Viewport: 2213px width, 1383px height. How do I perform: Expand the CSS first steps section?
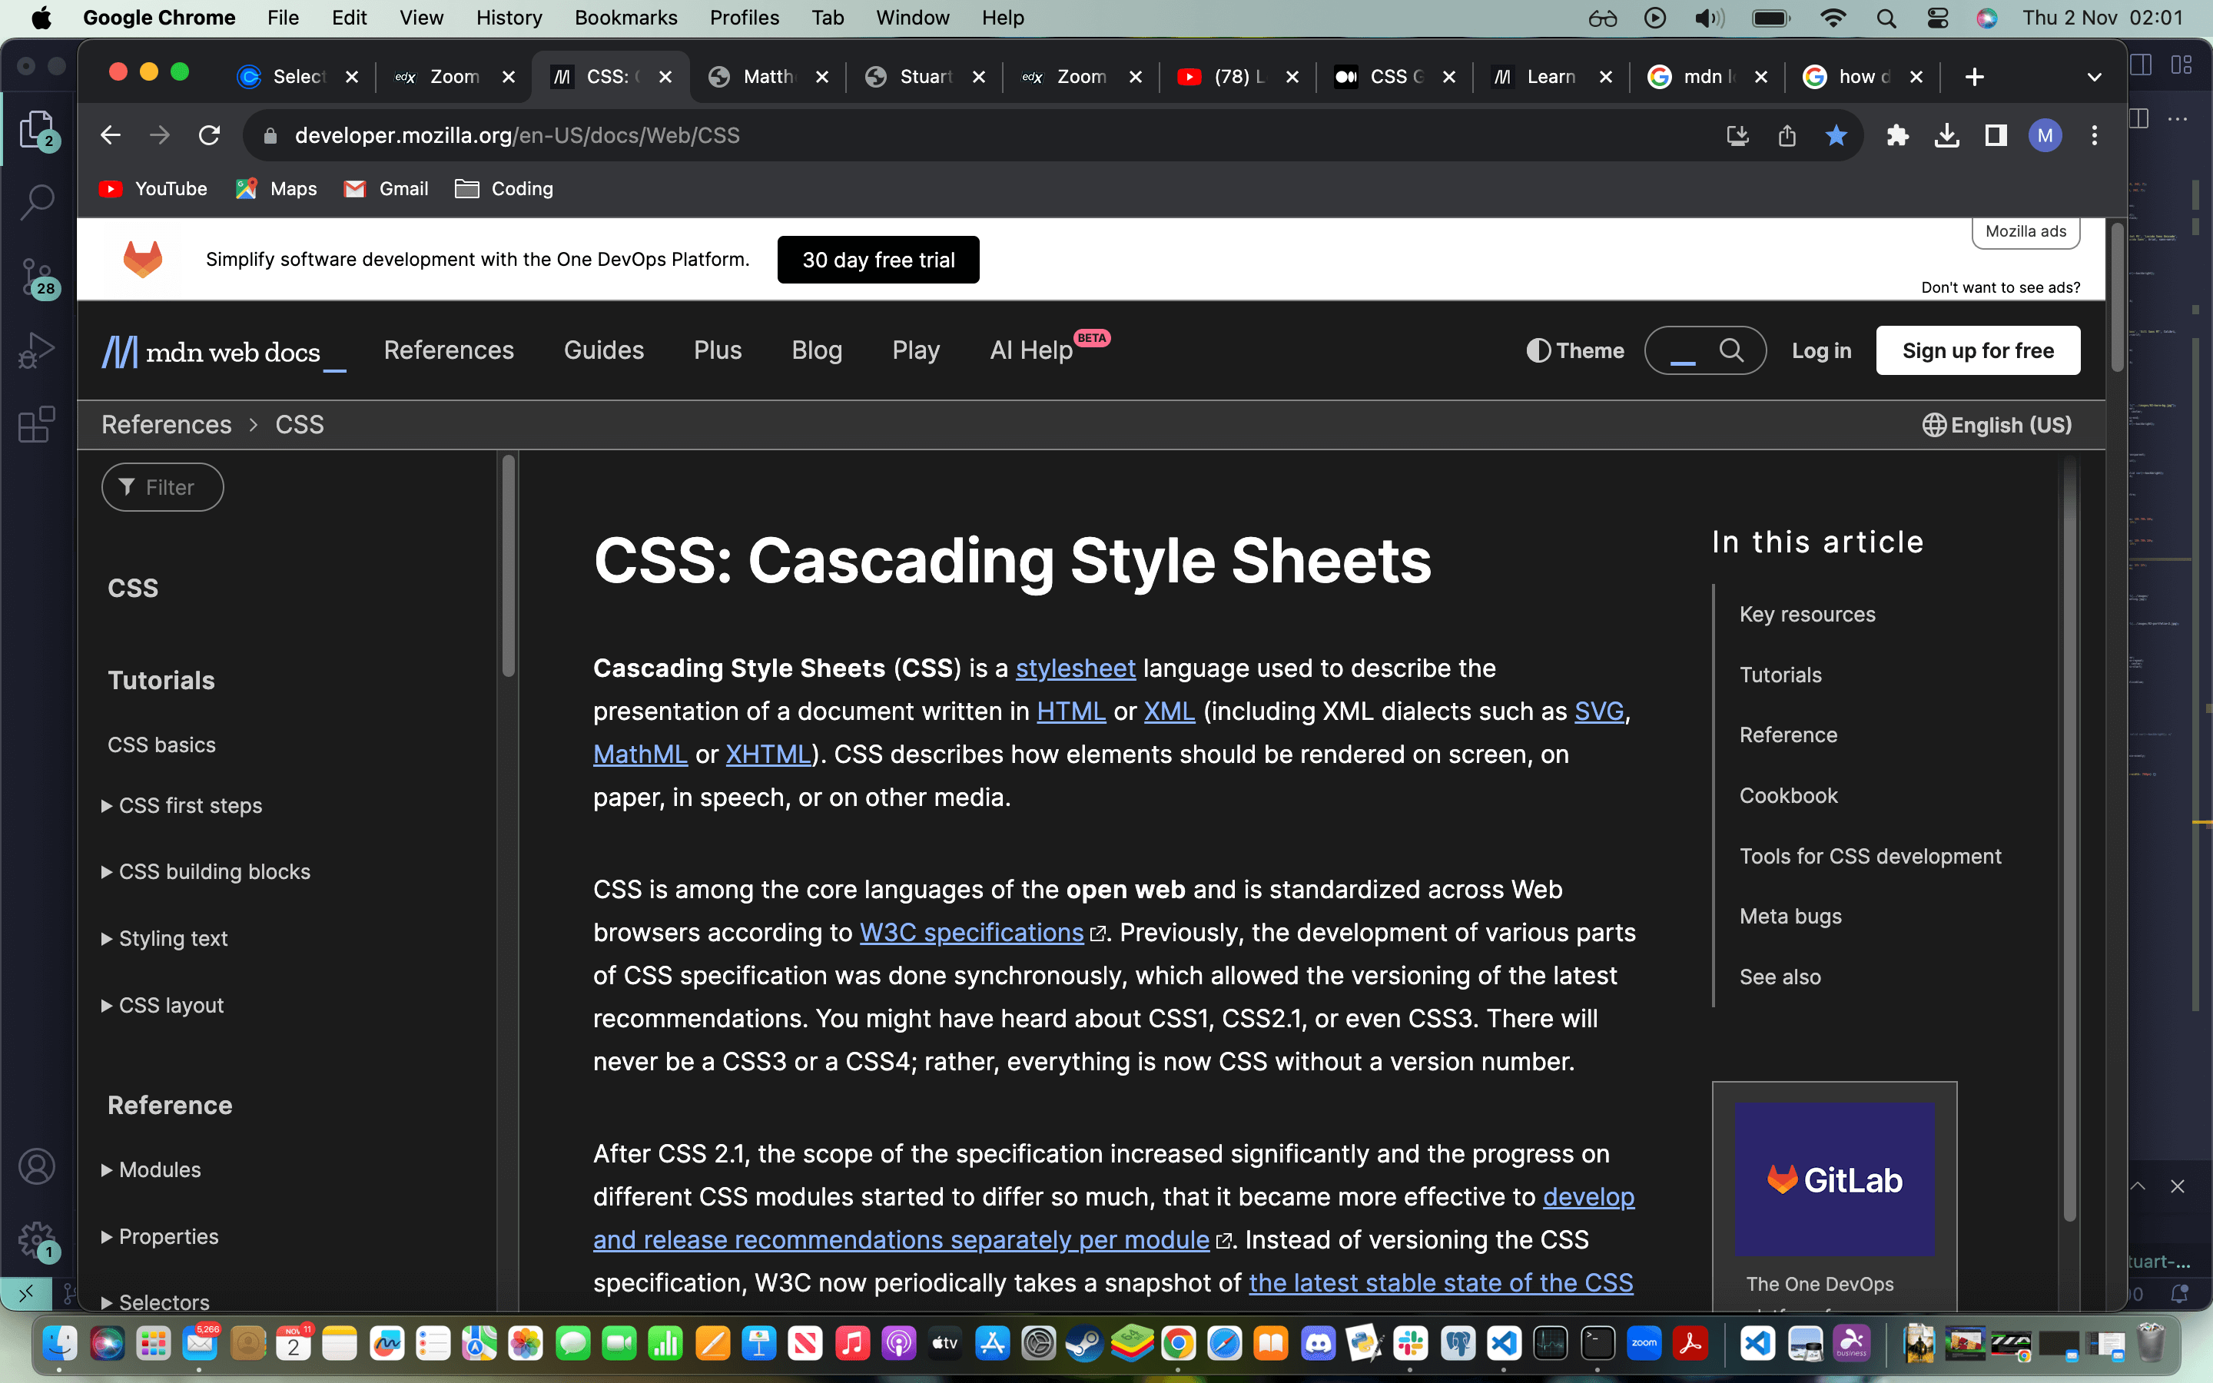(189, 805)
